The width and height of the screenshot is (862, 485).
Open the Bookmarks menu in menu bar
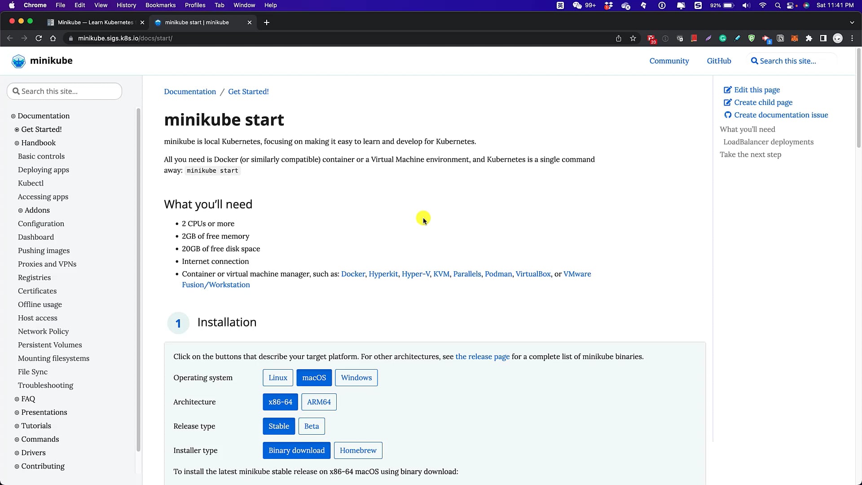pos(160,5)
